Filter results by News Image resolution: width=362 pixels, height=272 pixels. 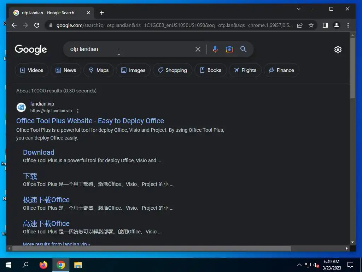[x=66, y=70]
